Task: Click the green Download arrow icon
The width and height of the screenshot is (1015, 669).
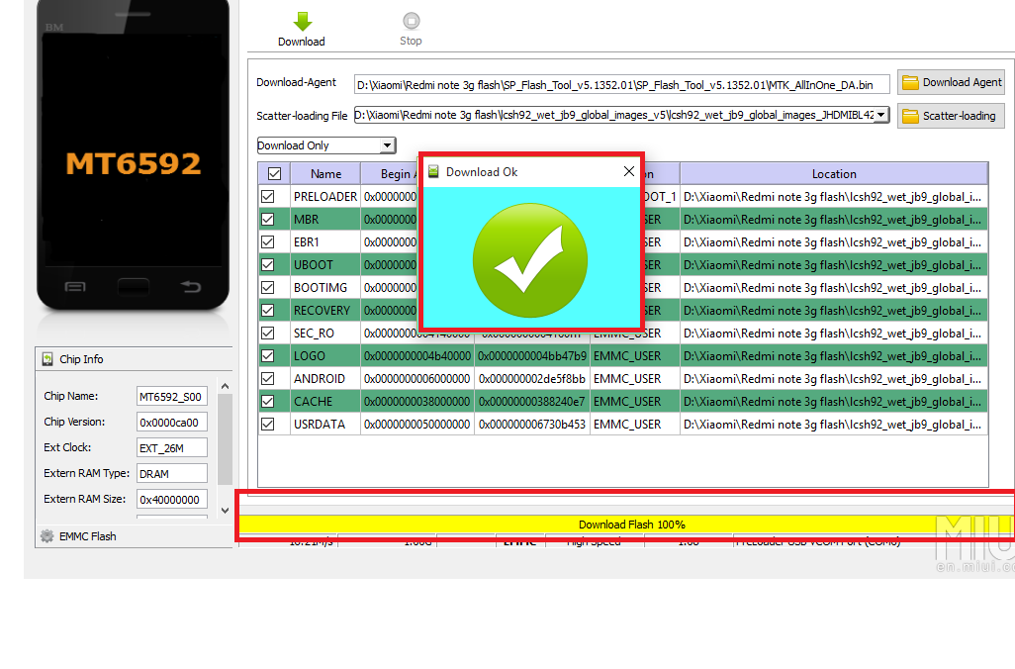Action: [302, 21]
